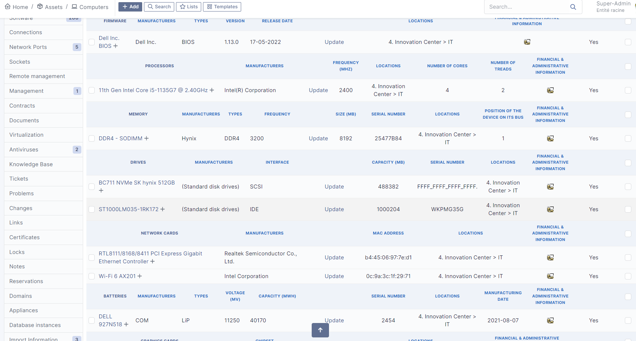Tick checkbox for Realtek Ethernet Controller
The width and height of the screenshot is (636, 341).
[92, 258]
